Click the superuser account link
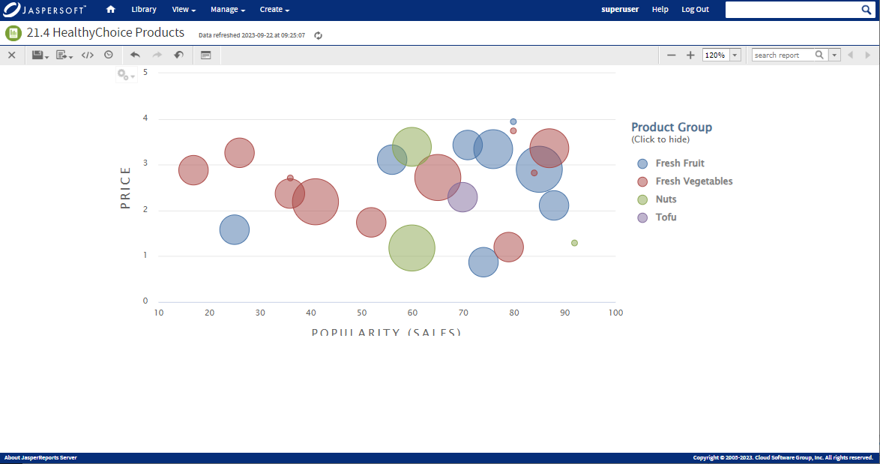880x464 pixels. (620, 10)
